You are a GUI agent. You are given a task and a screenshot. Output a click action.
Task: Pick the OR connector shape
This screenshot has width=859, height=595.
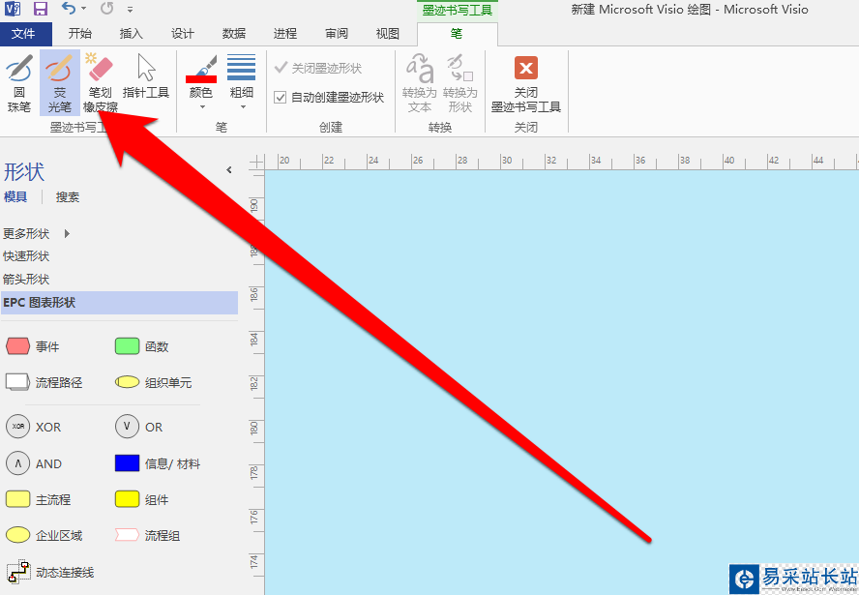coord(139,427)
